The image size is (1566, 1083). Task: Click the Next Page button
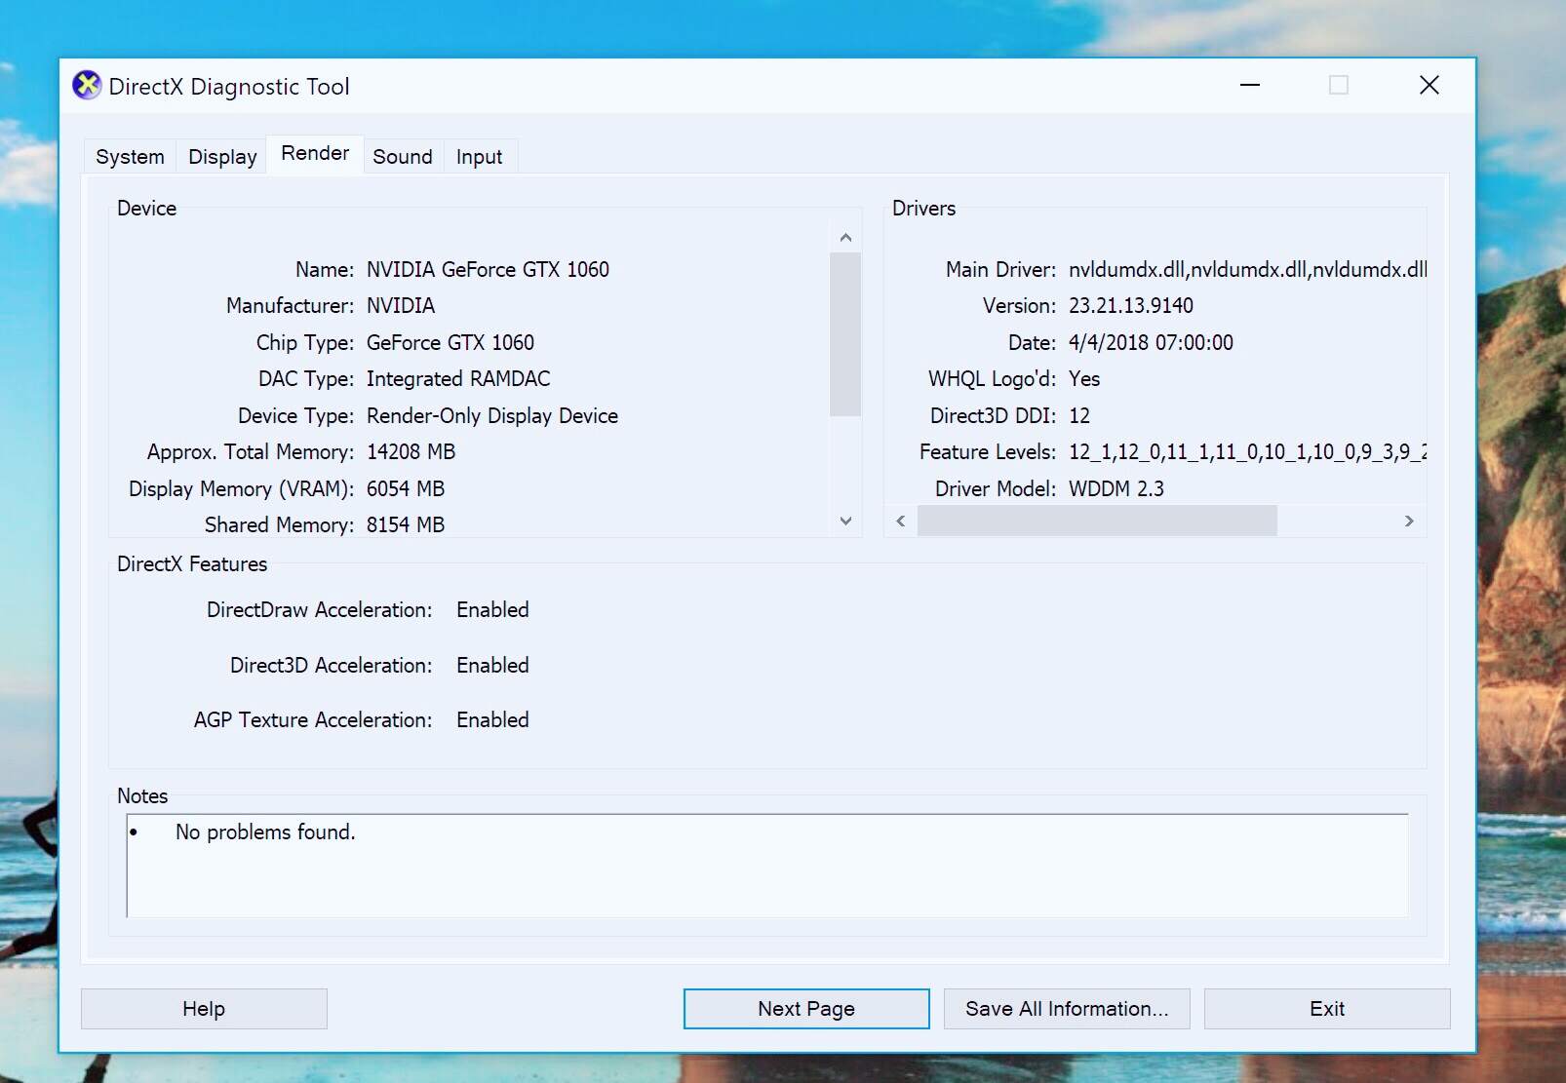[805, 1009]
